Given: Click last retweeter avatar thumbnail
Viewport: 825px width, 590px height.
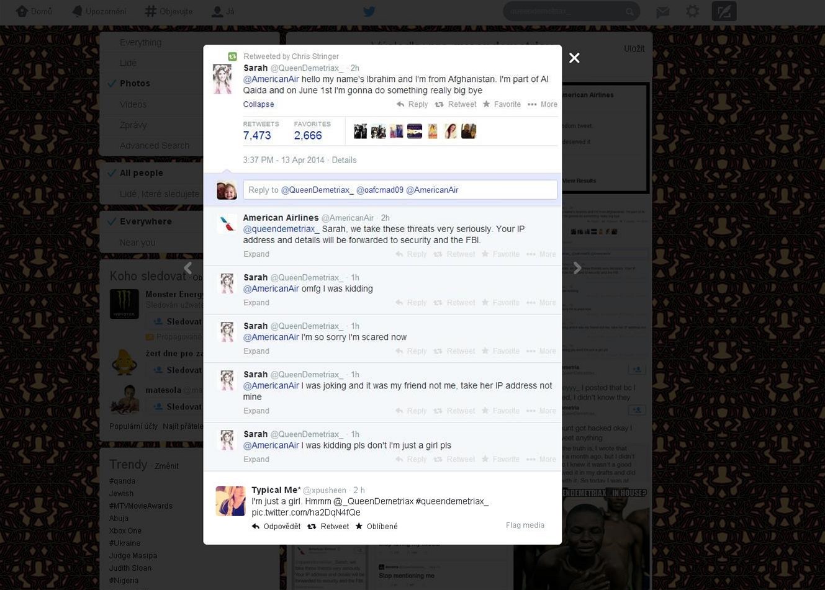Looking at the screenshot, I should point(469,131).
